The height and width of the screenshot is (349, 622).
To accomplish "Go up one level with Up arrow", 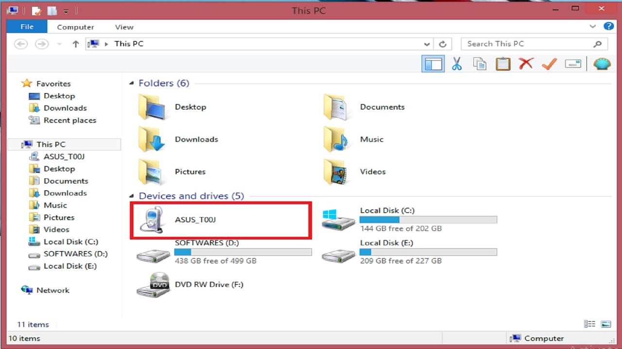I will (75, 44).
